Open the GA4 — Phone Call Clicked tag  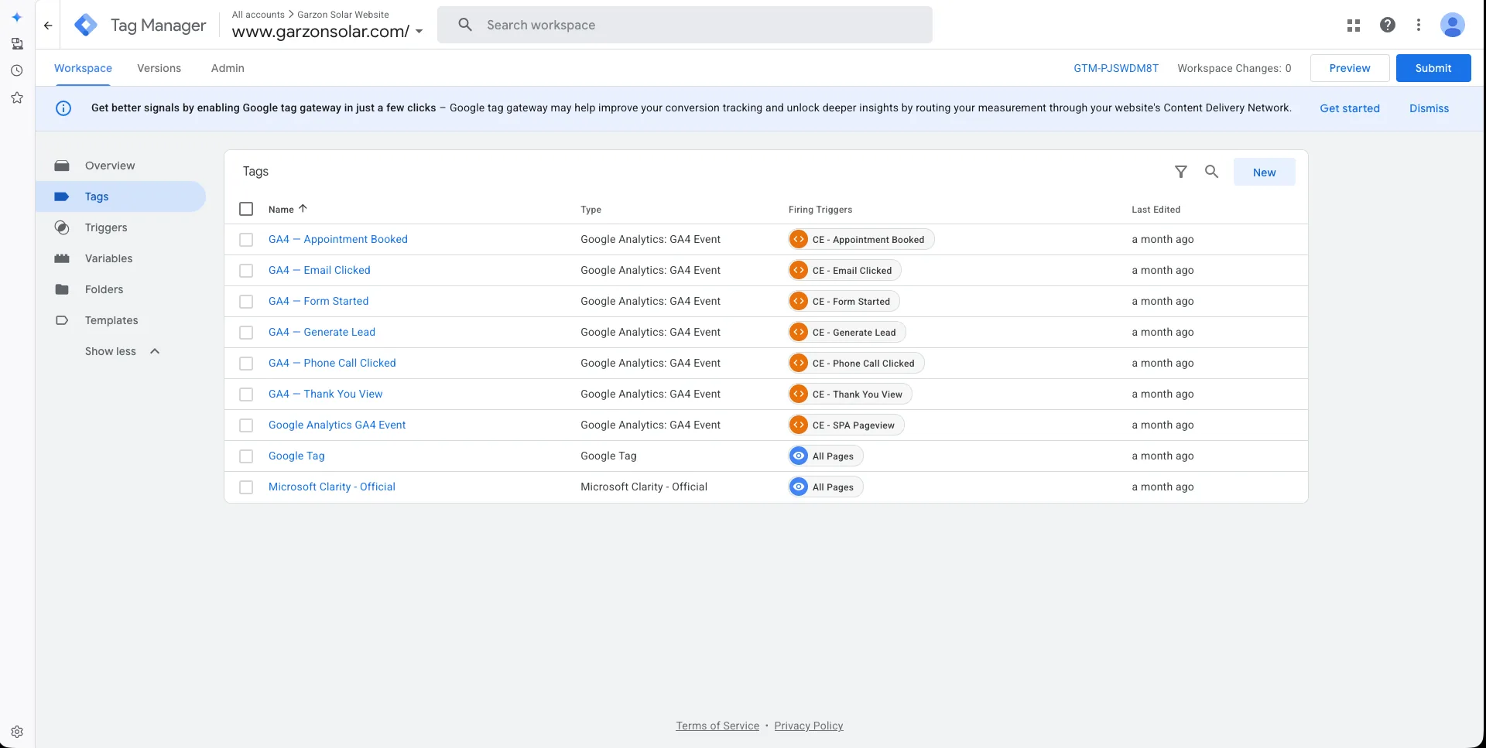pyautogui.click(x=332, y=363)
